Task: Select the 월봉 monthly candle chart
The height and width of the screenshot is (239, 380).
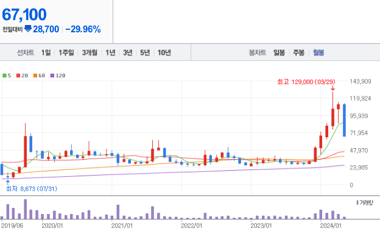Action: 318,52
